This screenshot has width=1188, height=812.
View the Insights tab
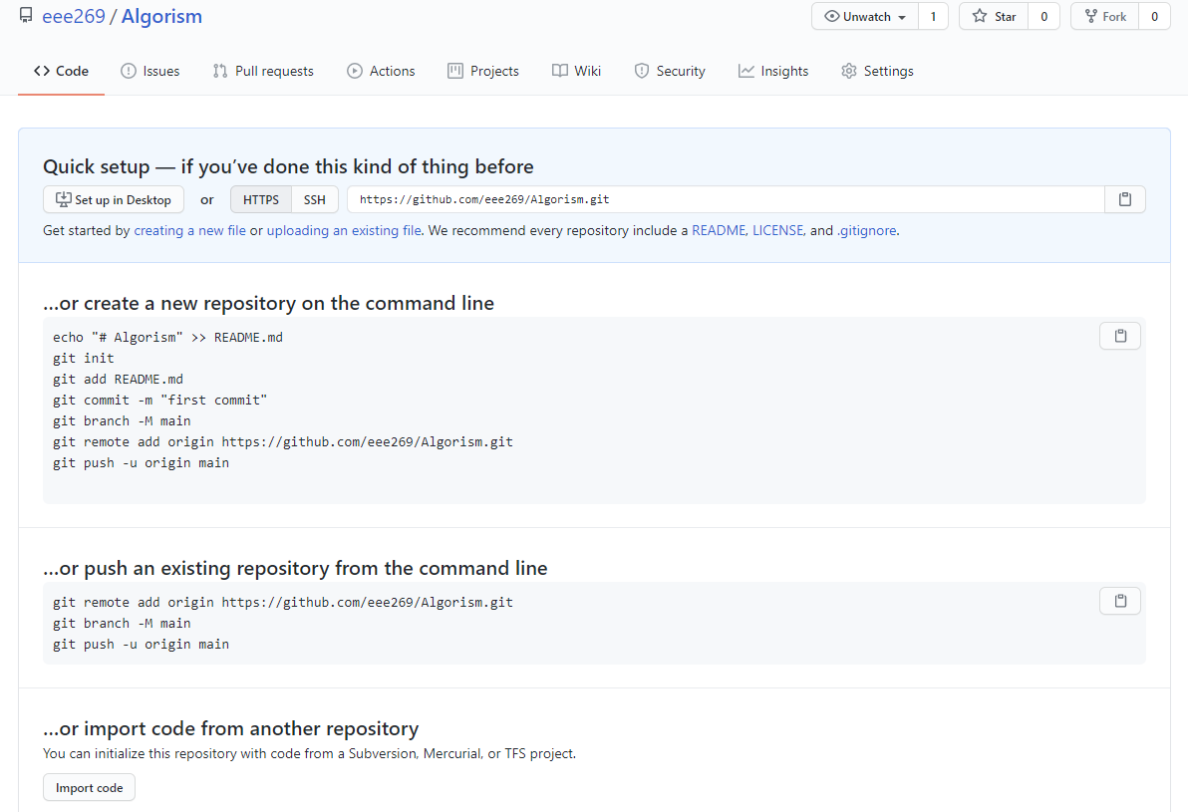773,71
